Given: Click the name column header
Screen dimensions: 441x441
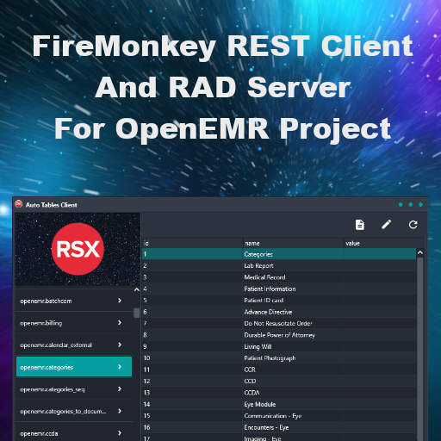Looking at the screenshot, I should (294, 243).
